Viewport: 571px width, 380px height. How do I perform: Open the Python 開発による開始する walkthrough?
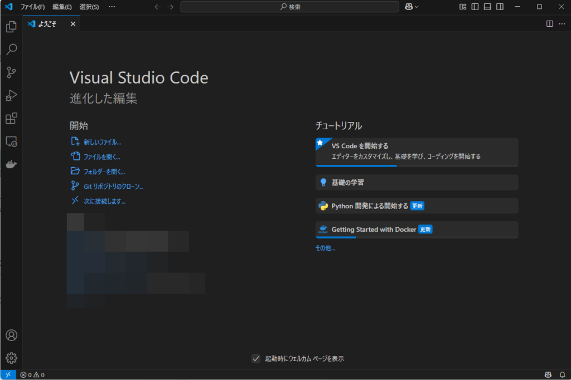(x=417, y=206)
